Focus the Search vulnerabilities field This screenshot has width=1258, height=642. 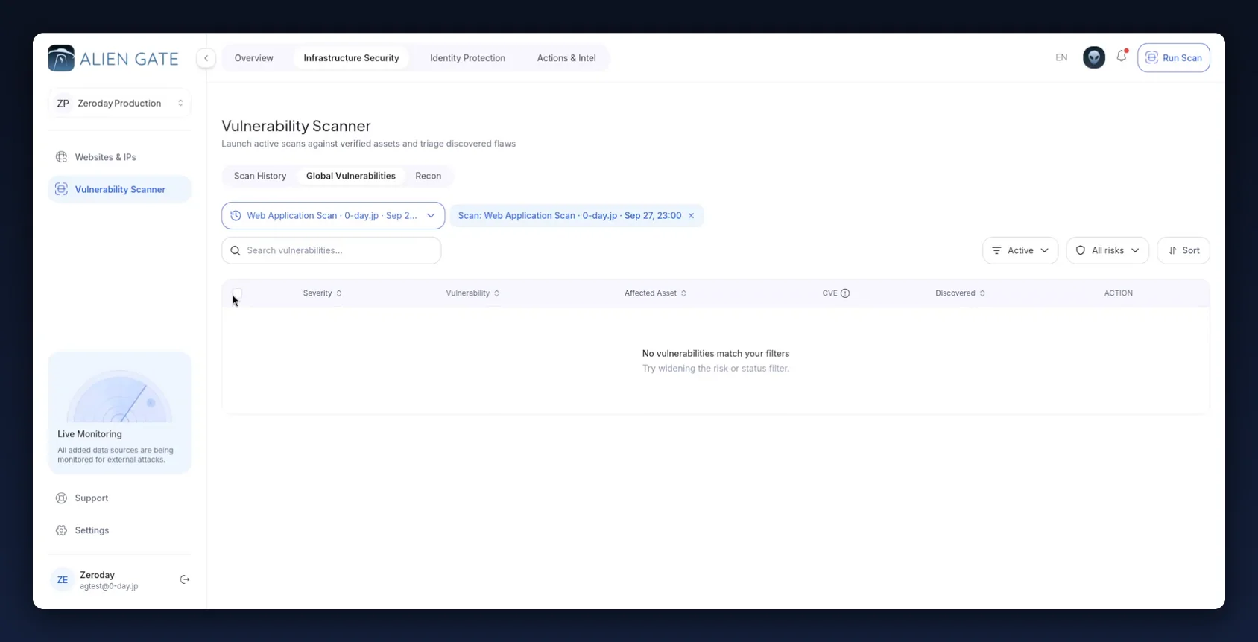(331, 250)
